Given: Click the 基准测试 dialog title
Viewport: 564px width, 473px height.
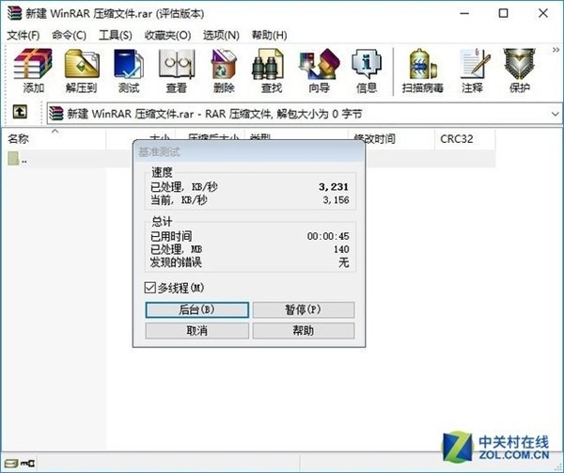Looking at the screenshot, I should point(160,152).
